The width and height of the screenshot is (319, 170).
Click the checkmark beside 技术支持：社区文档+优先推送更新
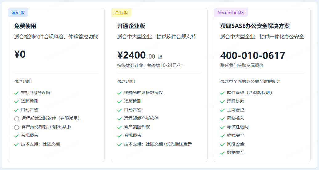pyautogui.click(x=119, y=144)
